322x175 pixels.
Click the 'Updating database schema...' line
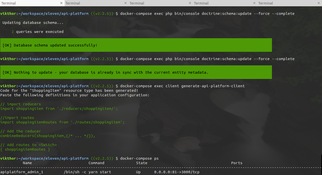coord(33,23)
